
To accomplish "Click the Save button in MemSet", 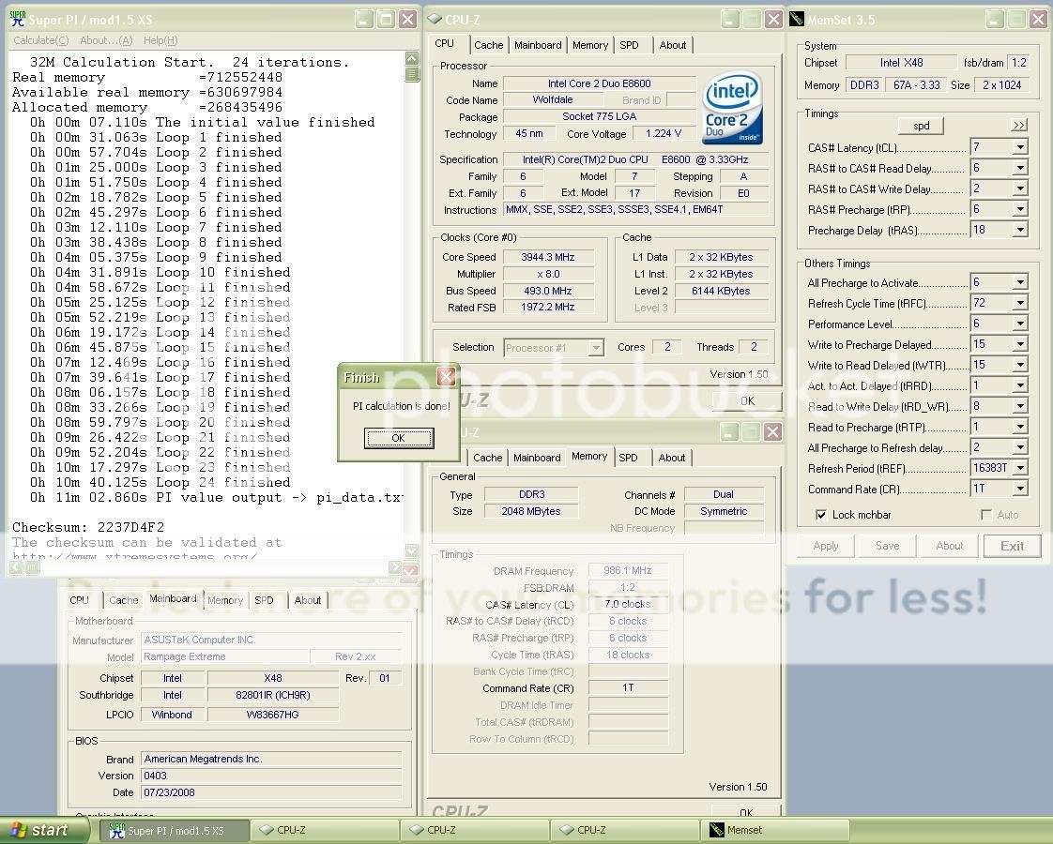I will coord(887,546).
